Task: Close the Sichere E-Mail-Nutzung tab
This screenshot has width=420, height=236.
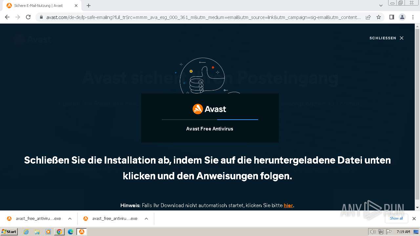Action: pos(76,6)
